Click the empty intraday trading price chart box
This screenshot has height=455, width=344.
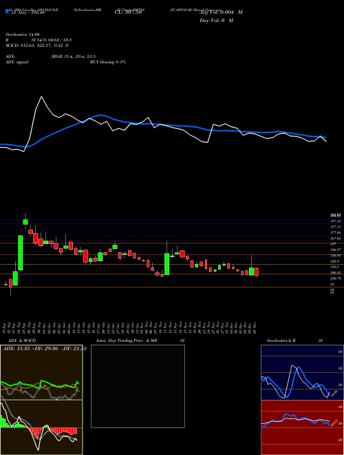[x=138, y=386]
